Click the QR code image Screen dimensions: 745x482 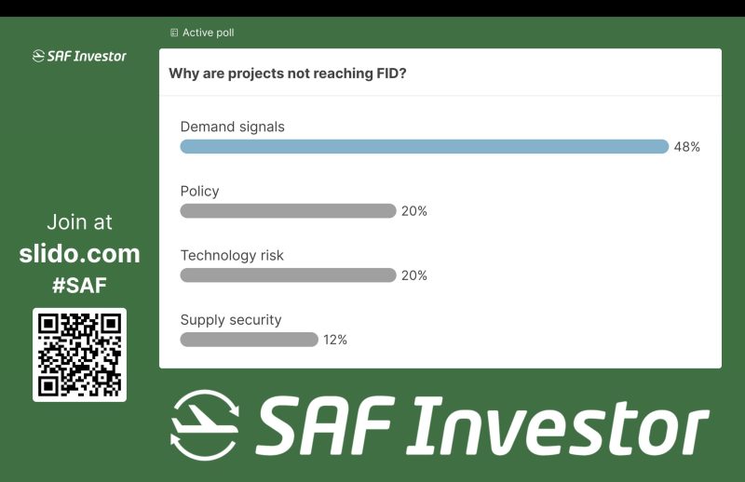pyautogui.click(x=79, y=355)
